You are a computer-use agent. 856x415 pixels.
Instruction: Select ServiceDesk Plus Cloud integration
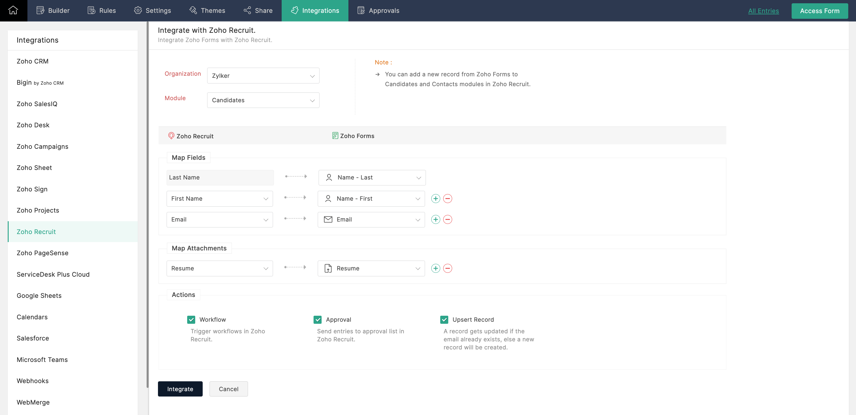point(73,274)
